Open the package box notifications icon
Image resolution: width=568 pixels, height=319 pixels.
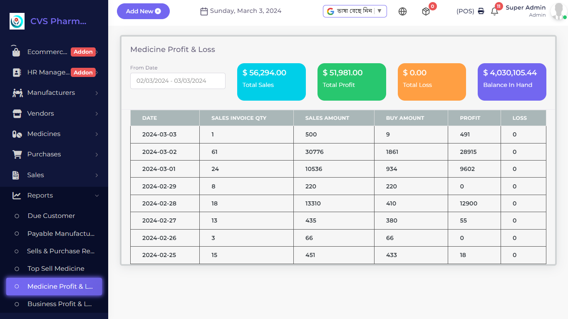click(426, 12)
